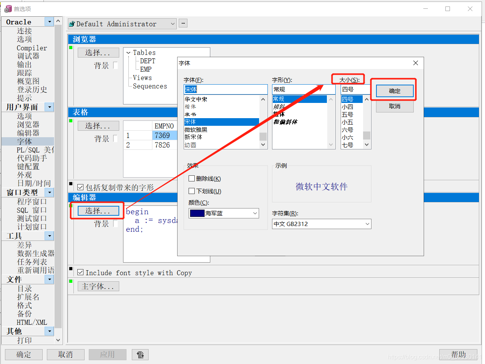Select 调试器 preferences page

click(x=28, y=56)
